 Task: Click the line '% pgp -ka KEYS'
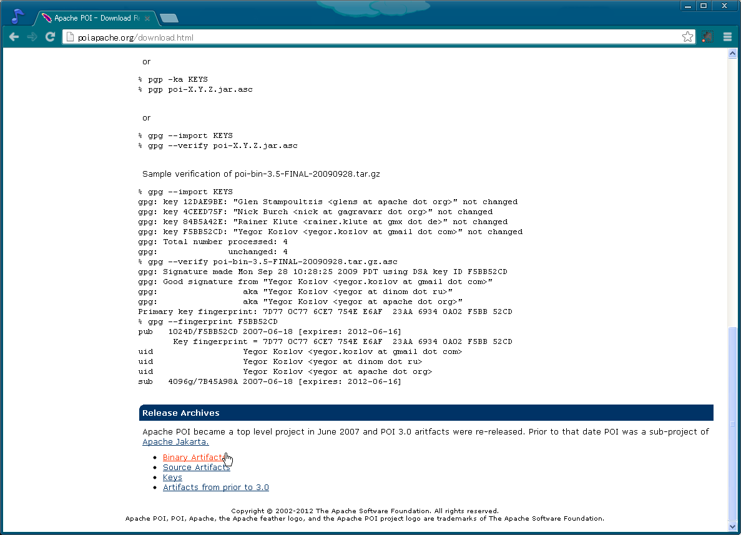pyautogui.click(x=173, y=79)
